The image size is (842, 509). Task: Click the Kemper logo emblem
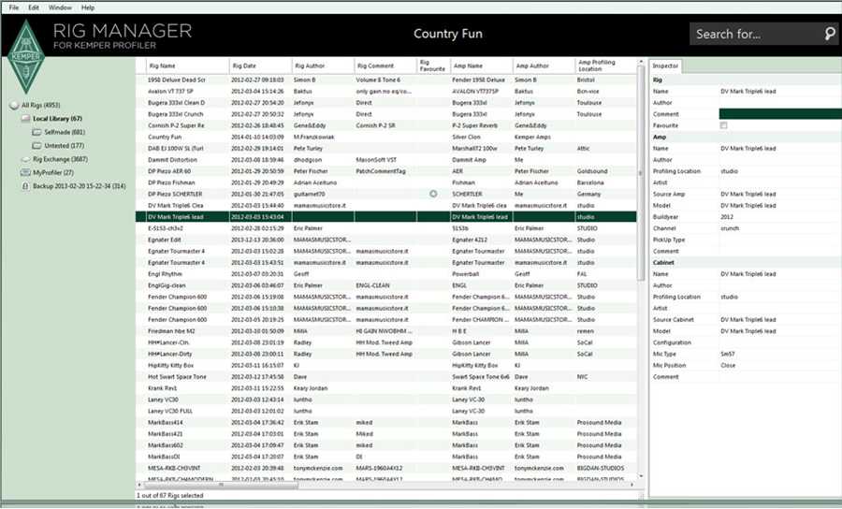click(26, 56)
